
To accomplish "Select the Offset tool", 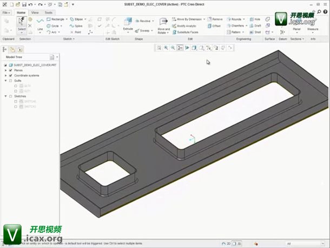I will click(214, 26).
